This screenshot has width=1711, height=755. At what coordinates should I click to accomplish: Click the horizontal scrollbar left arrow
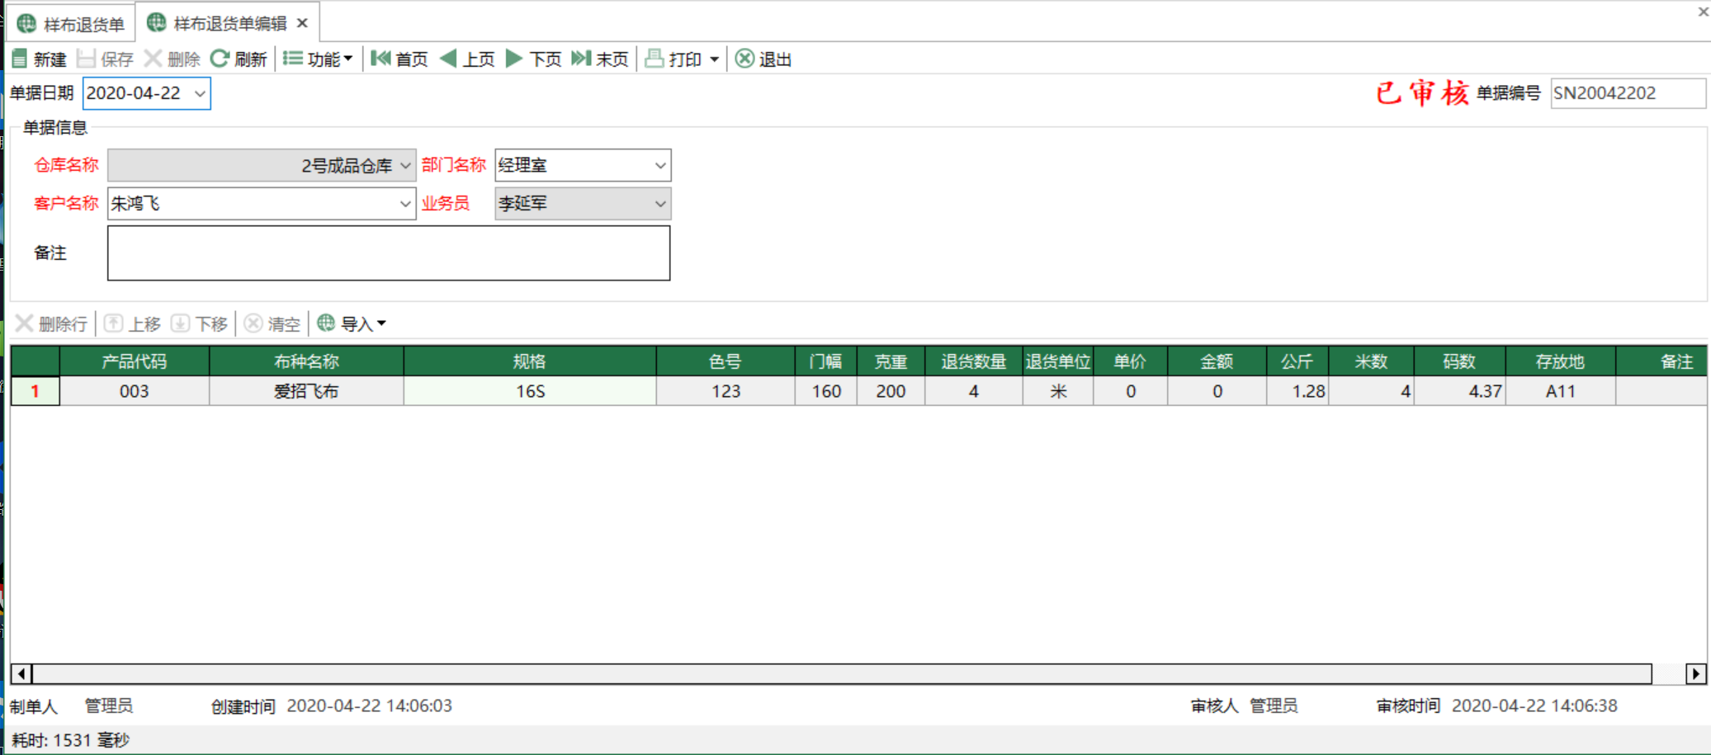[x=21, y=674]
